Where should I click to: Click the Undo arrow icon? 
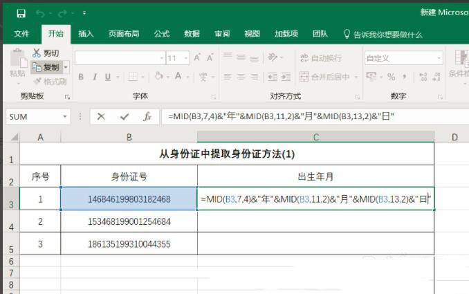[40, 13]
